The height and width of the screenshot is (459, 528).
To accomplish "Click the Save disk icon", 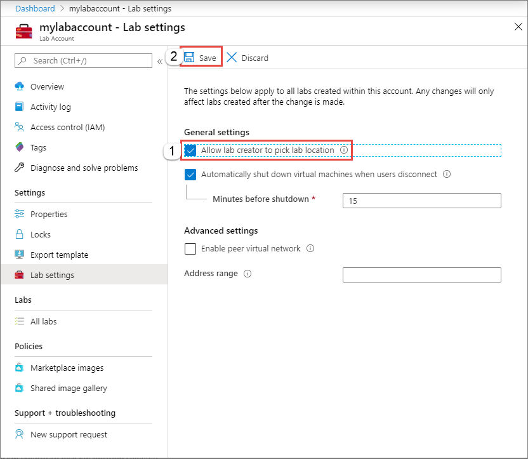I will (189, 57).
